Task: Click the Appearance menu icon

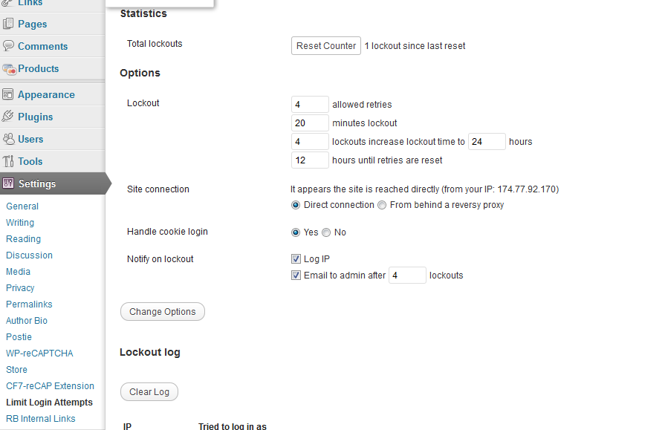Action: click(8, 94)
